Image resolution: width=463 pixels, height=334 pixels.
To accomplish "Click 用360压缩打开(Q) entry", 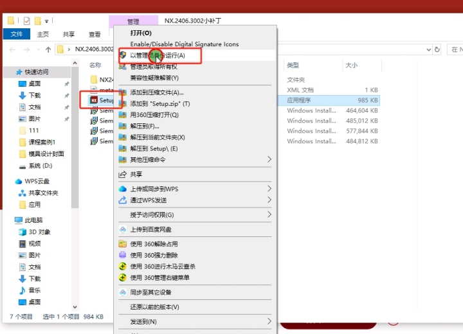I will 154,115.
